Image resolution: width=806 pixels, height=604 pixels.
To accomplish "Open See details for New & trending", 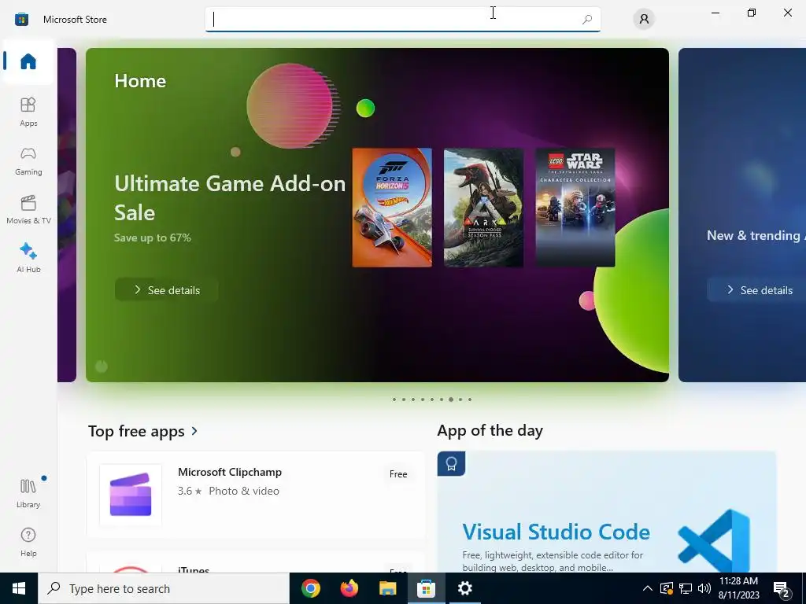I will 756,290.
